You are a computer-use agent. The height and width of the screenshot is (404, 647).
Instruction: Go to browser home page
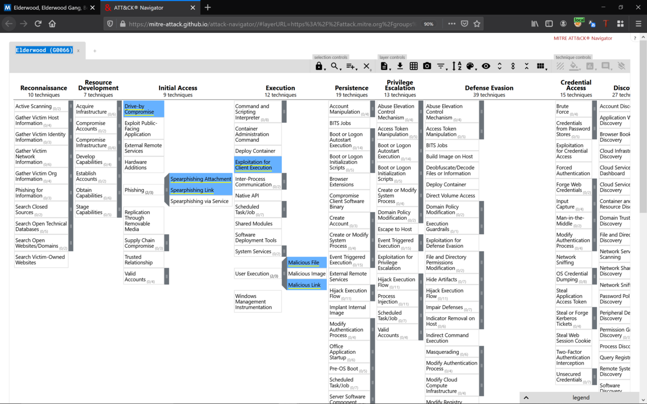click(x=52, y=24)
